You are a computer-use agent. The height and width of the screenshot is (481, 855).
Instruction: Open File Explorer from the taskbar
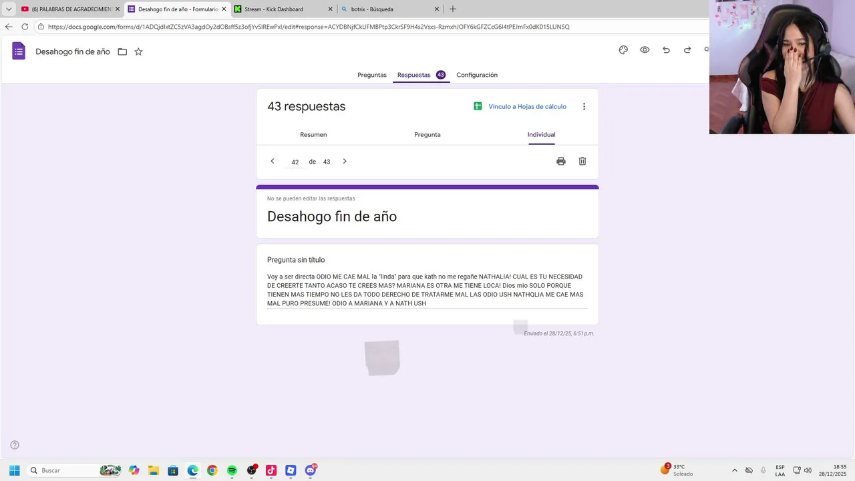pyautogui.click(x=154, y=470)
